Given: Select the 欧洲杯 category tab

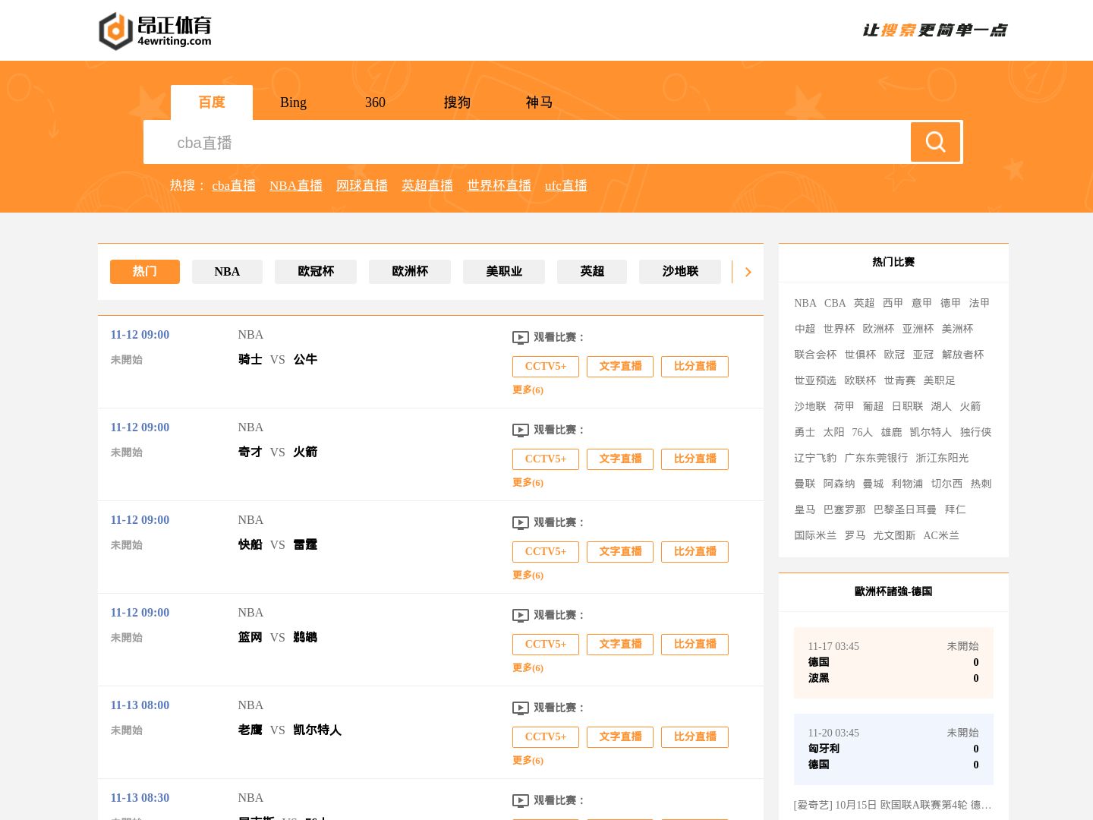Looking at the screenshot, I should (x=410, y=272).
